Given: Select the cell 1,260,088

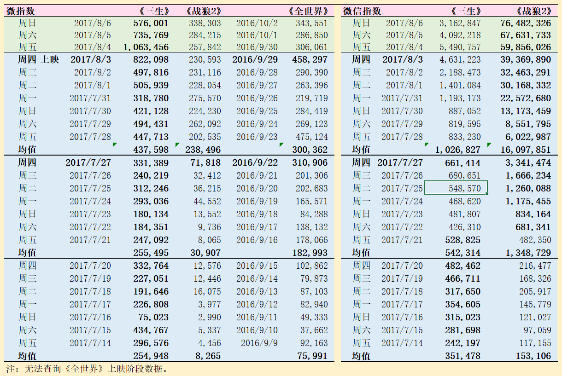Looking at the screenshot, I should point(528,188).
